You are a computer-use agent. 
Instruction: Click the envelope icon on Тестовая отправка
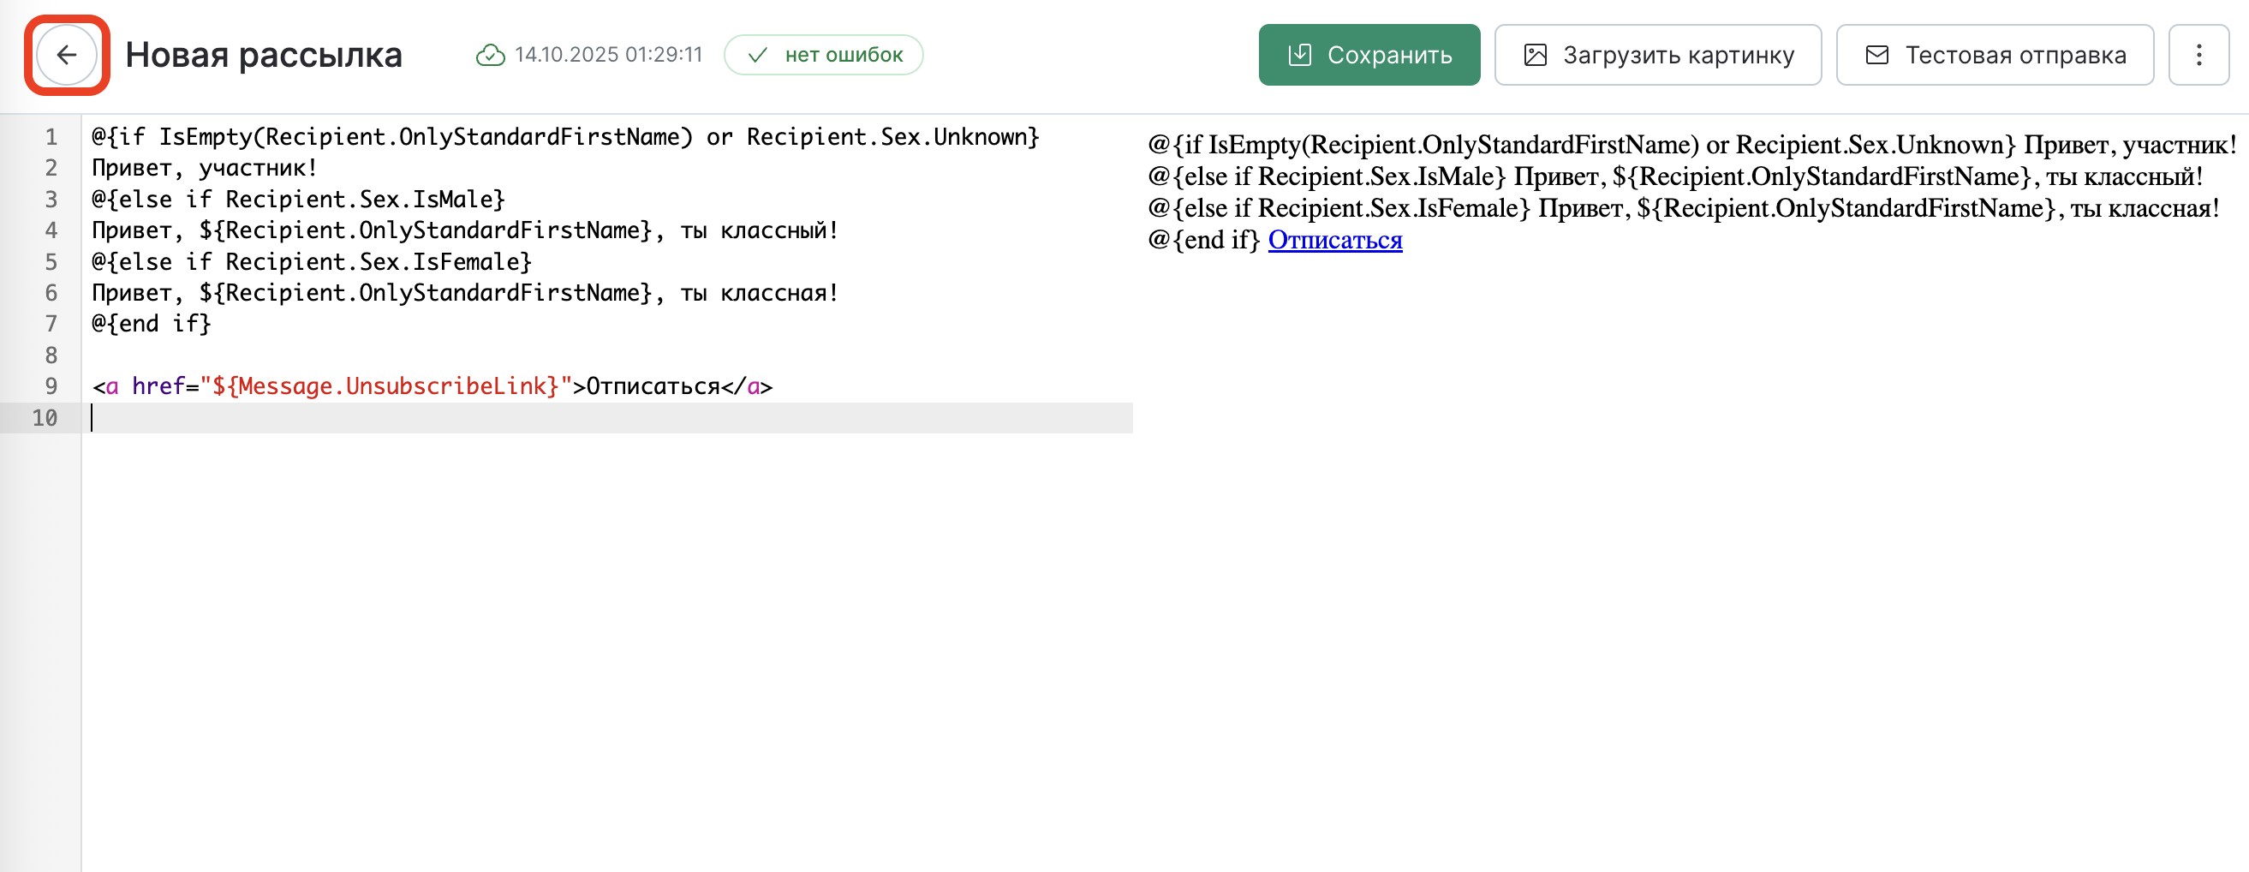click(x=1876, y=55)
